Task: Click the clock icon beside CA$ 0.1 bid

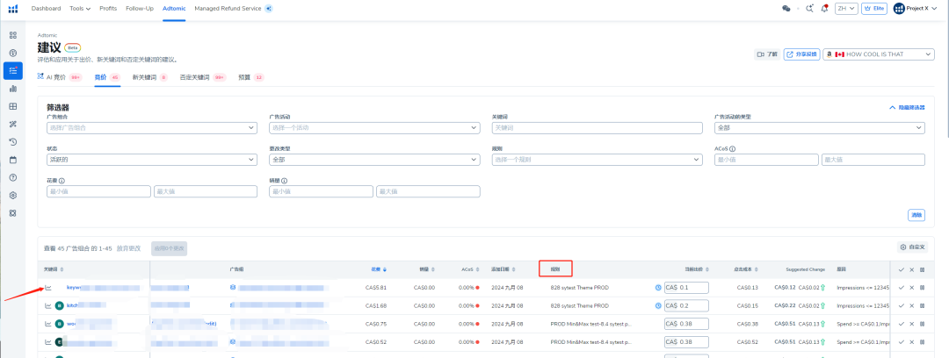Action: (658, 288)
